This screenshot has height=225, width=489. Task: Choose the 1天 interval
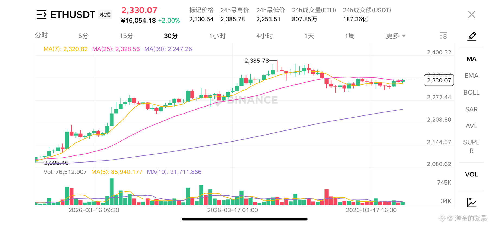[309, 36]
